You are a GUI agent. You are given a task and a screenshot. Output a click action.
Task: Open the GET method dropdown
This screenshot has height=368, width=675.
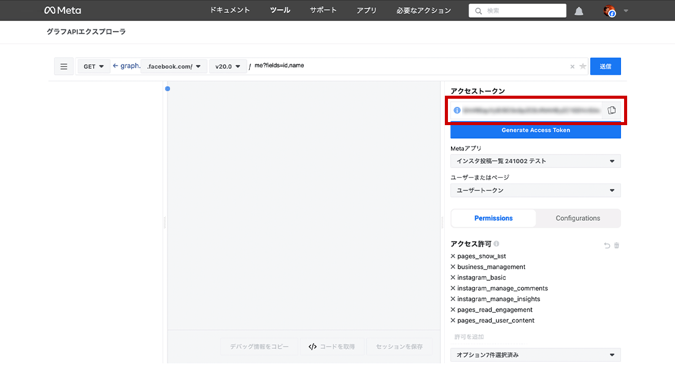[93, 66]
